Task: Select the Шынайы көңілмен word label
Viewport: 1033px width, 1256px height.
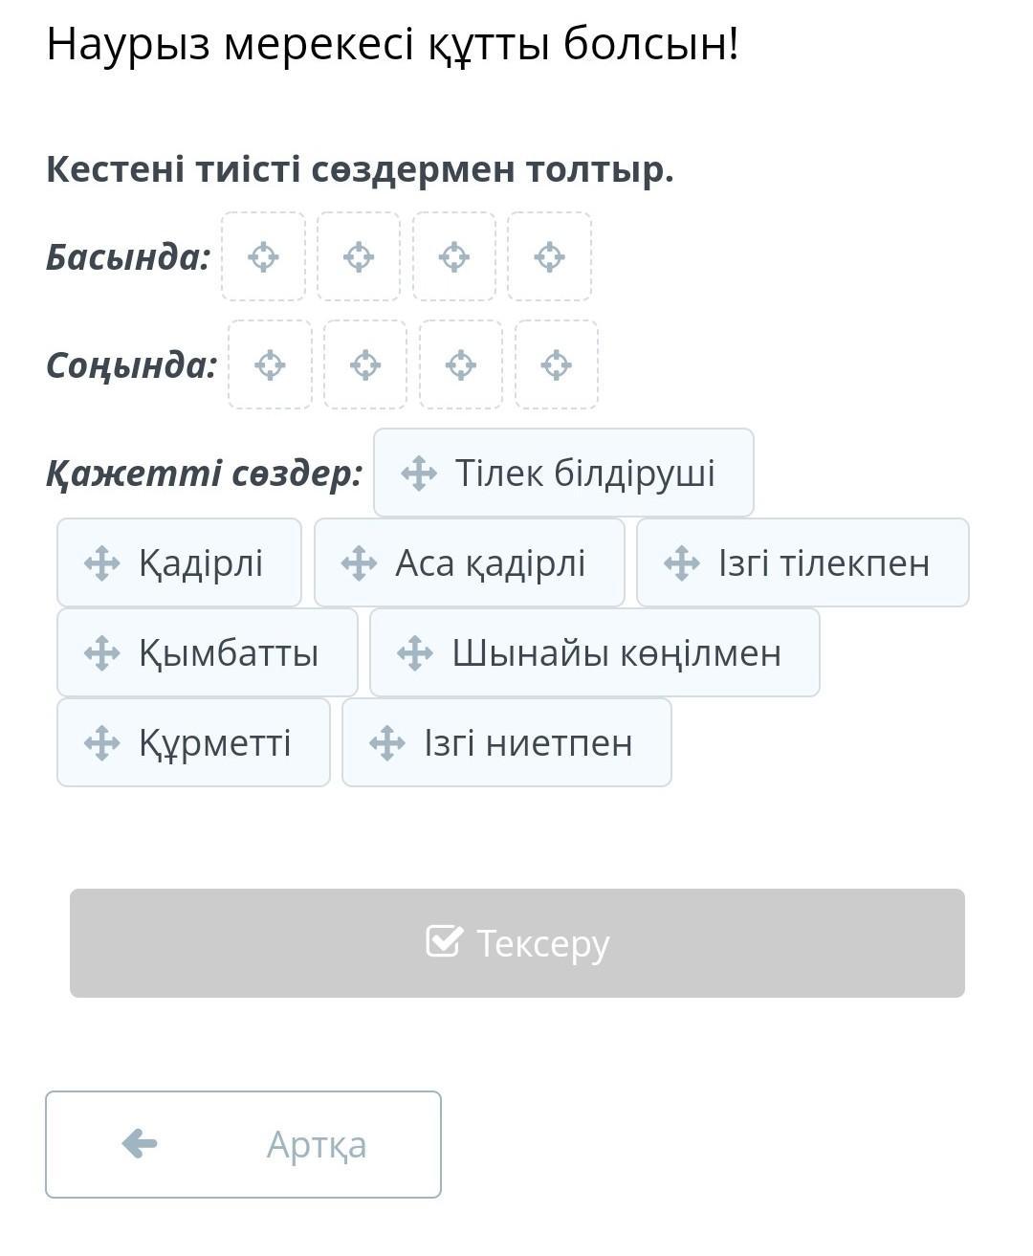Action: (x=616, y=653)
